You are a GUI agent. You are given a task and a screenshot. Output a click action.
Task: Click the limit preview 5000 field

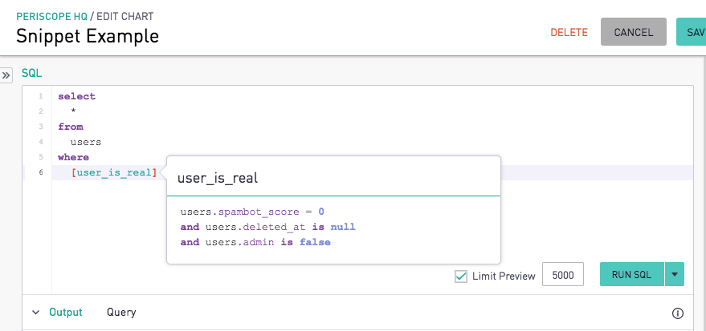[563, 274]
